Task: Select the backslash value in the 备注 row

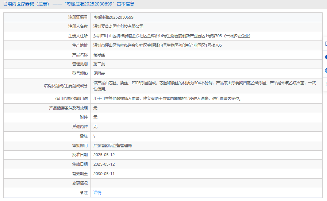Action: (94, 136)
